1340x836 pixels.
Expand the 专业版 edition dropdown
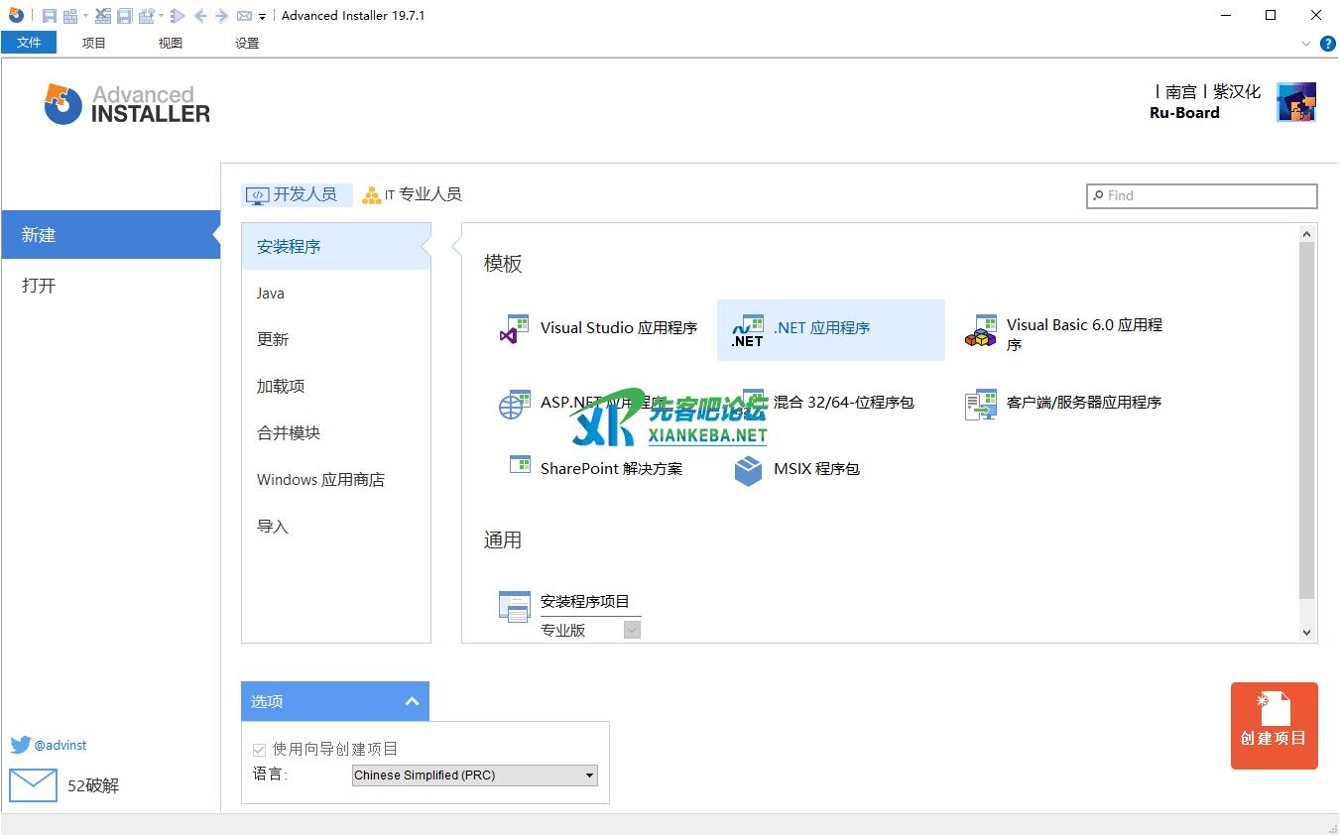coord(632,630)
